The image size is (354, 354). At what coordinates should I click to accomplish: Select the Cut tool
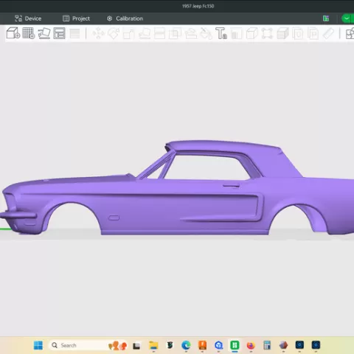159,33
